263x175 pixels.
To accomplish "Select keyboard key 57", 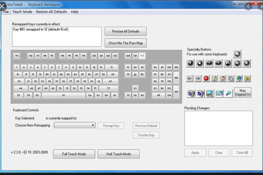I will click(109, 88).
